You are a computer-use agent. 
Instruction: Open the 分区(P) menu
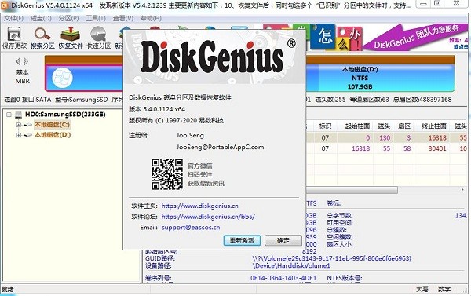pyautogui.click(x=68, y=18)
